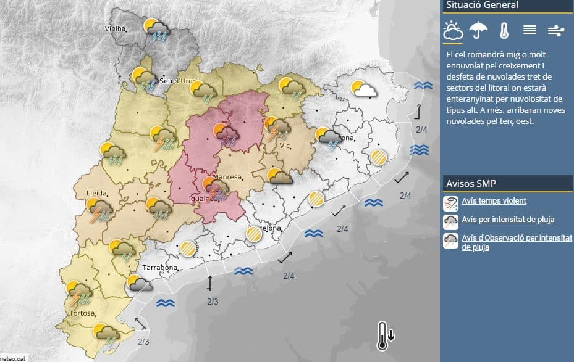Open the wind forecast tab icon
This screenshot has height=362, width=574.
coord(556,30)
